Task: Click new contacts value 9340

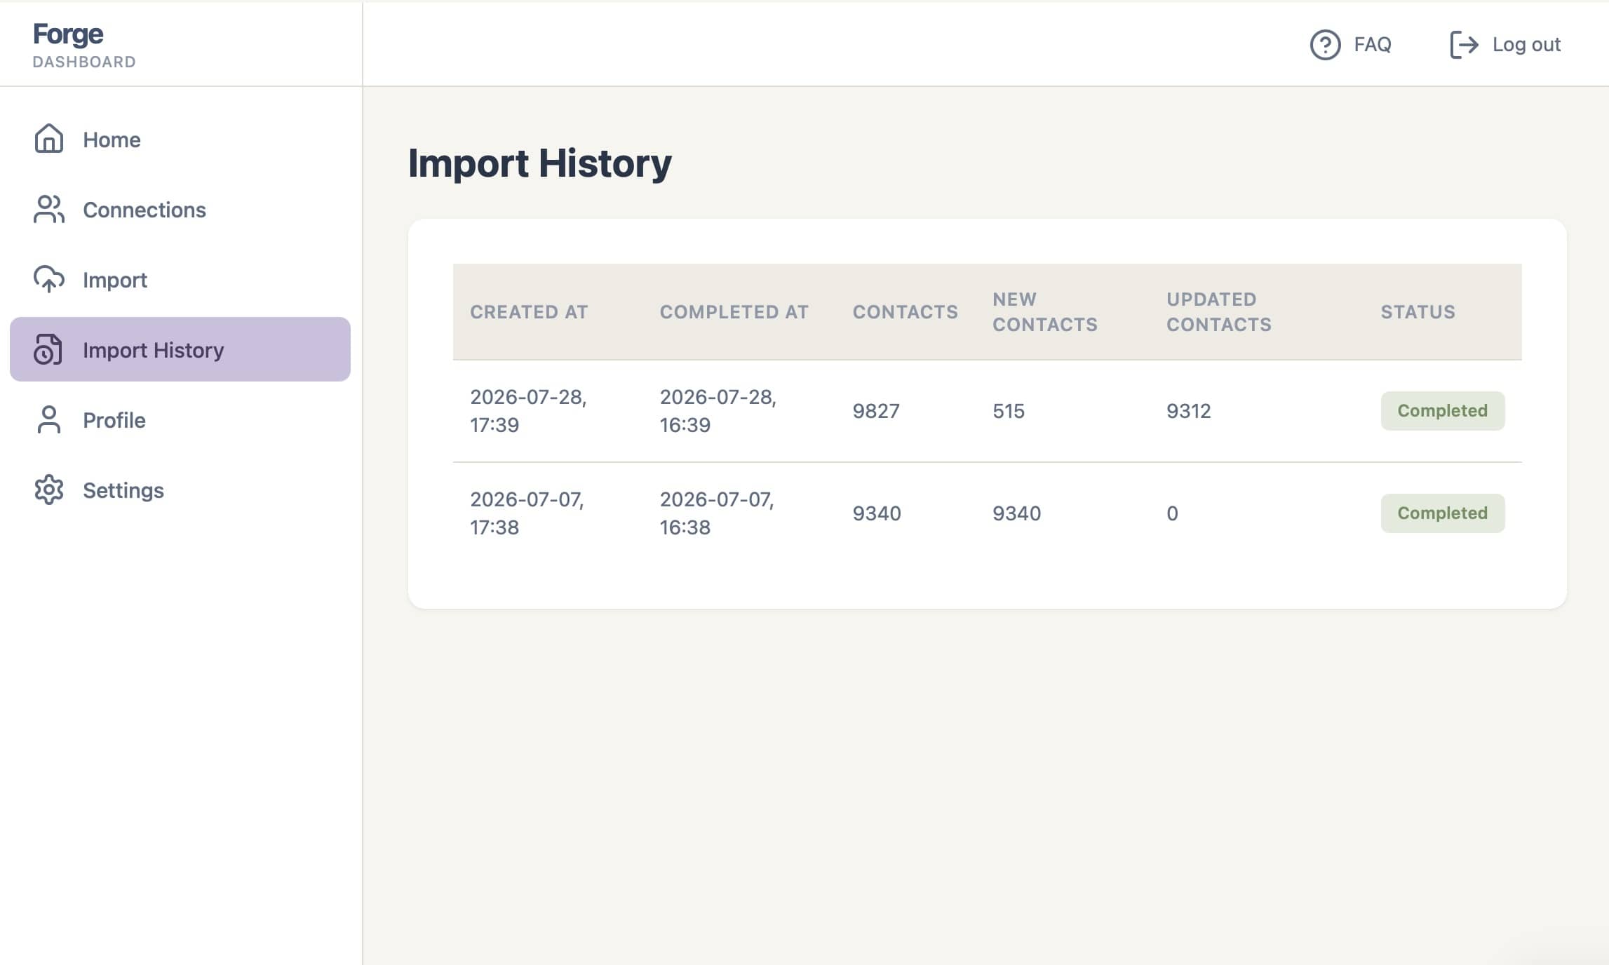Action: (1016, 513)
